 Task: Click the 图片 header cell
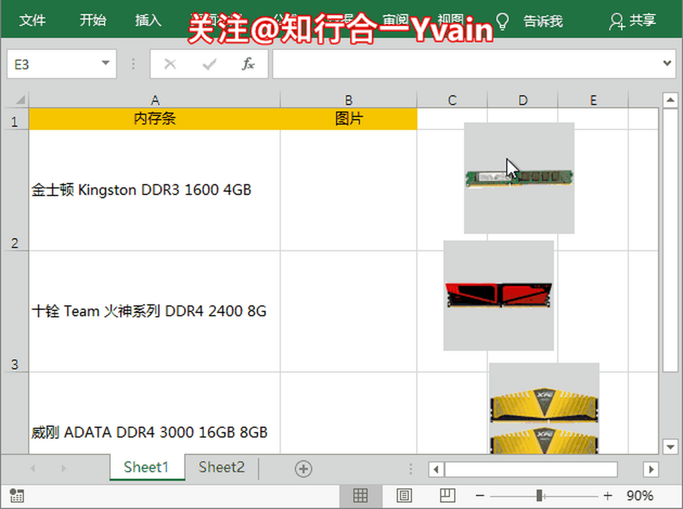349,119
